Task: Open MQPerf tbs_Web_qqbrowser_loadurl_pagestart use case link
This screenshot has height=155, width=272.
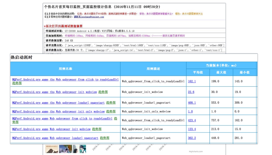Action: (58, 103)
